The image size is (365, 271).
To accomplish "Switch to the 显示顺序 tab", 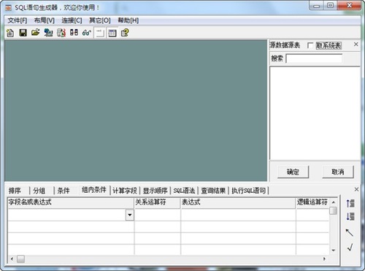I will [x=155, y=191].
